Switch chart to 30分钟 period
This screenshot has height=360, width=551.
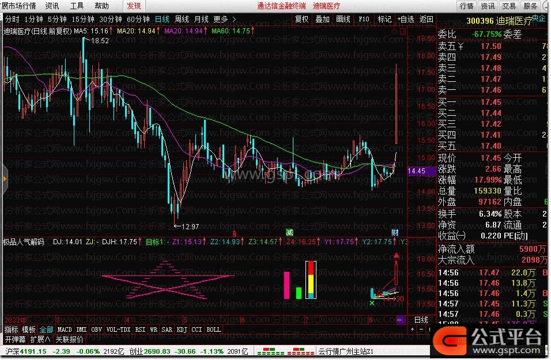tap(110, 19)
